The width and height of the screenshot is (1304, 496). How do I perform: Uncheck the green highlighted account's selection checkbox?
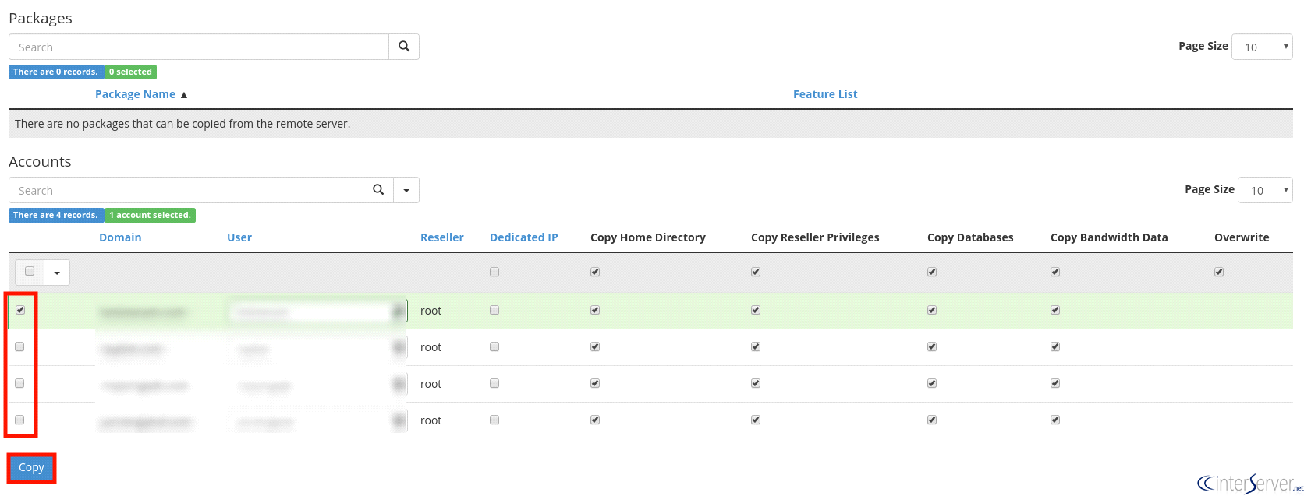20,310
